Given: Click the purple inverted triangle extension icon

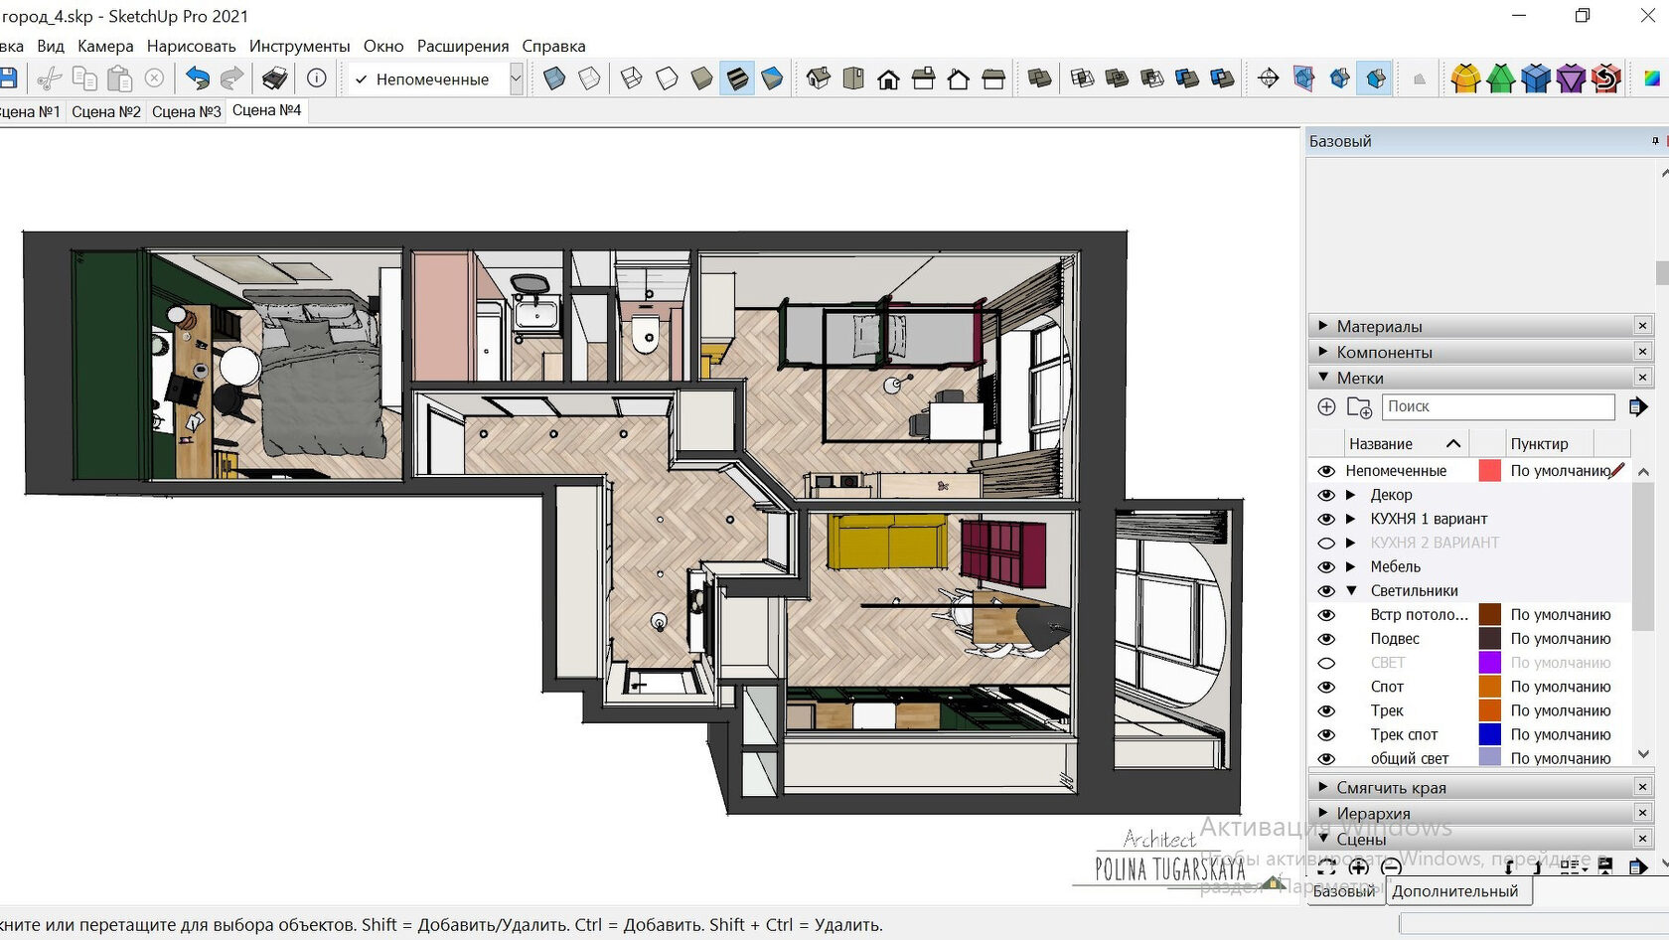Looking at the screenshot, I should [x=1571, y=78].
